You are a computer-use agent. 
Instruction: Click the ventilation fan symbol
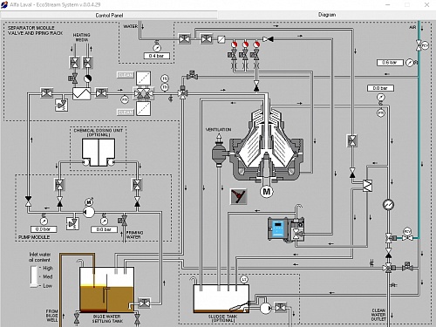click(219, 151)
